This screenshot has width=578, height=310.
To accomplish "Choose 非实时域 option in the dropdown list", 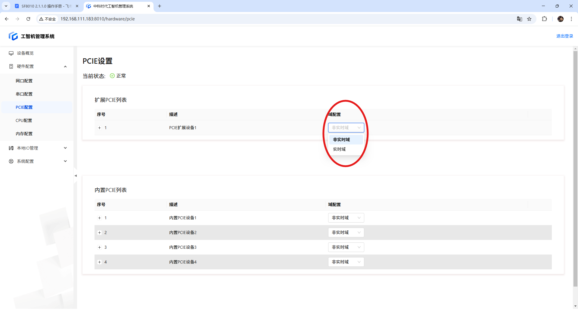I will pyautogui.click(x=341, y=140).
